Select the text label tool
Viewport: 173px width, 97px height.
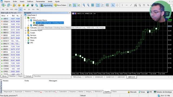pyautogui.click(x=144, y=5)
